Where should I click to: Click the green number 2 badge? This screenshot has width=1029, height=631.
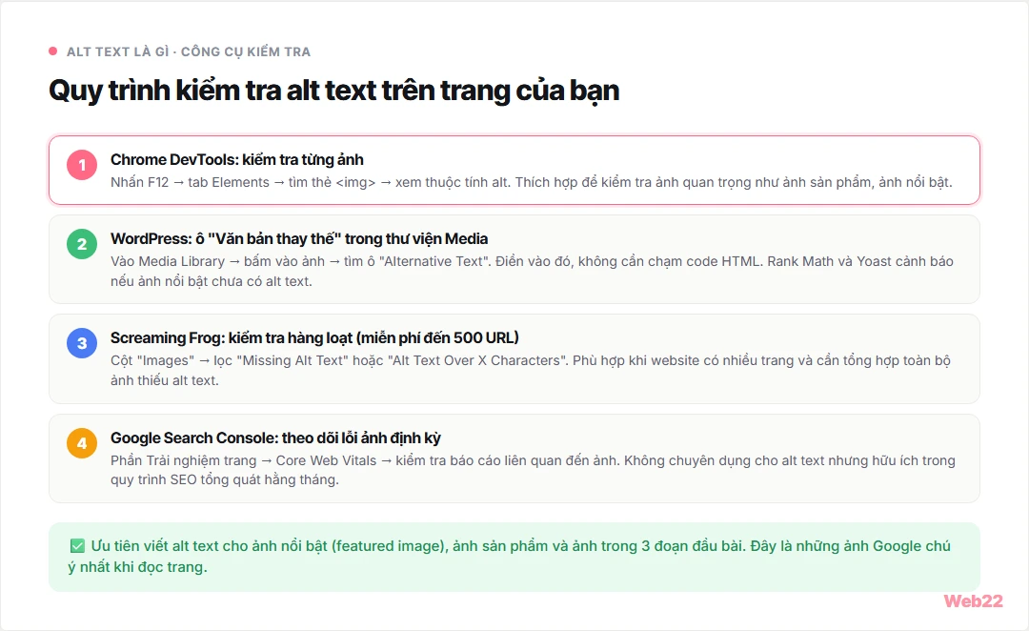[82, 244]
